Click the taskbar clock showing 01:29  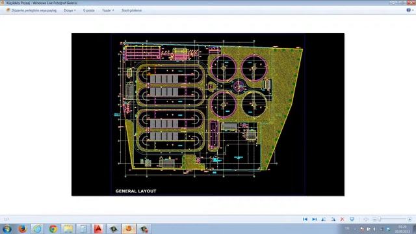[402, 229]
